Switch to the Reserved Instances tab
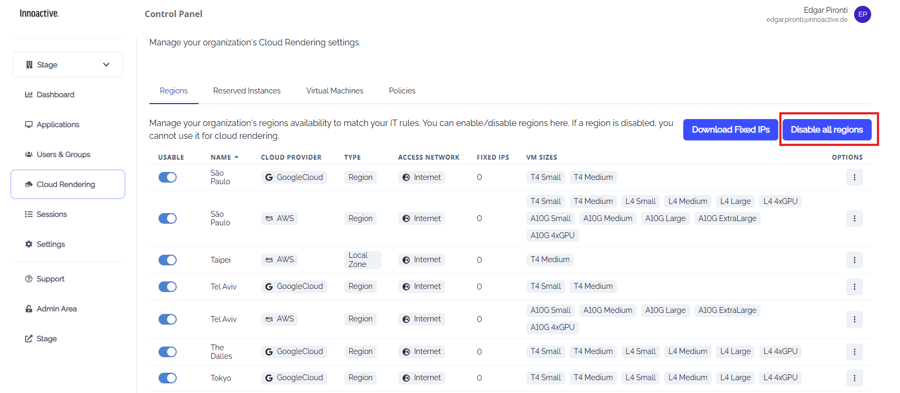The width and height of the screenshot is (900, 393). coord(247,91)
